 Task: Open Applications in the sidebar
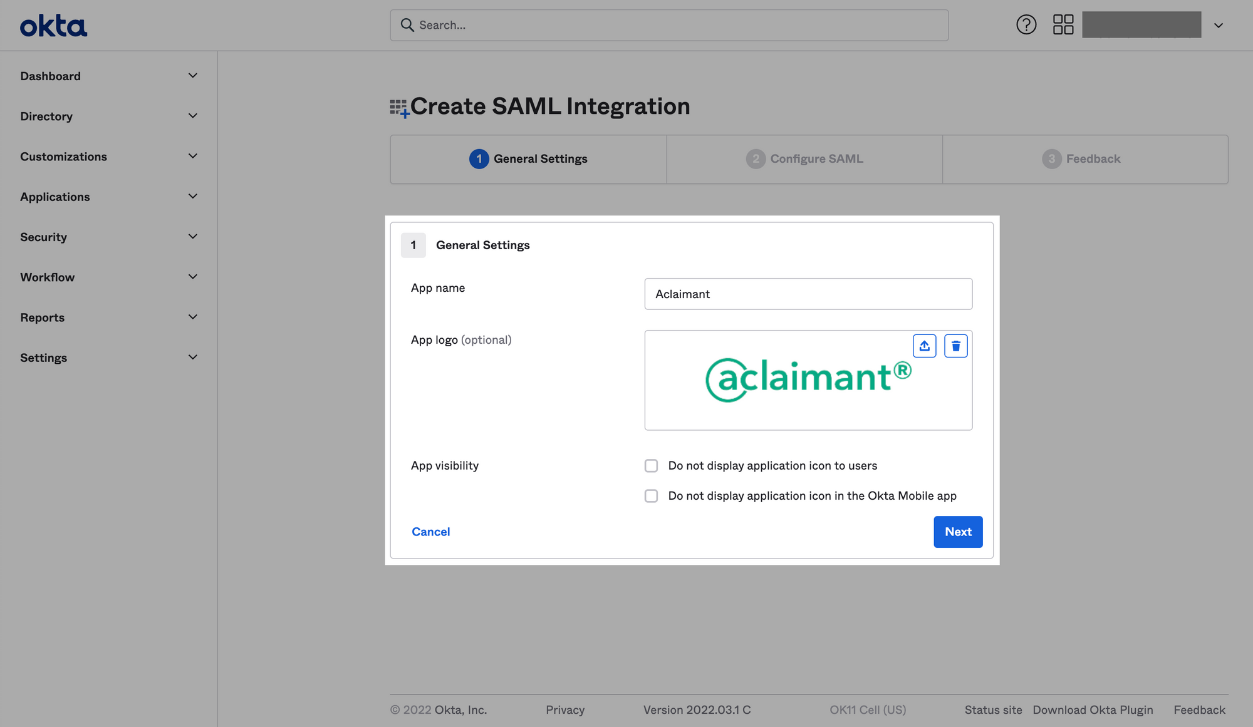(55, 197)
